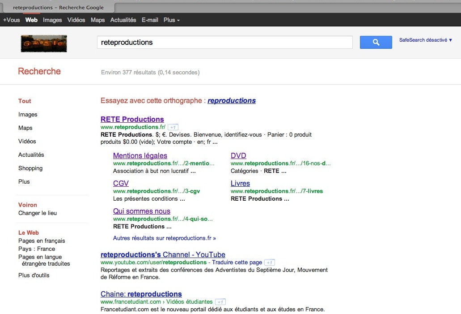
Task: Open Maps in top navigation bar
Action: (97, 20)
